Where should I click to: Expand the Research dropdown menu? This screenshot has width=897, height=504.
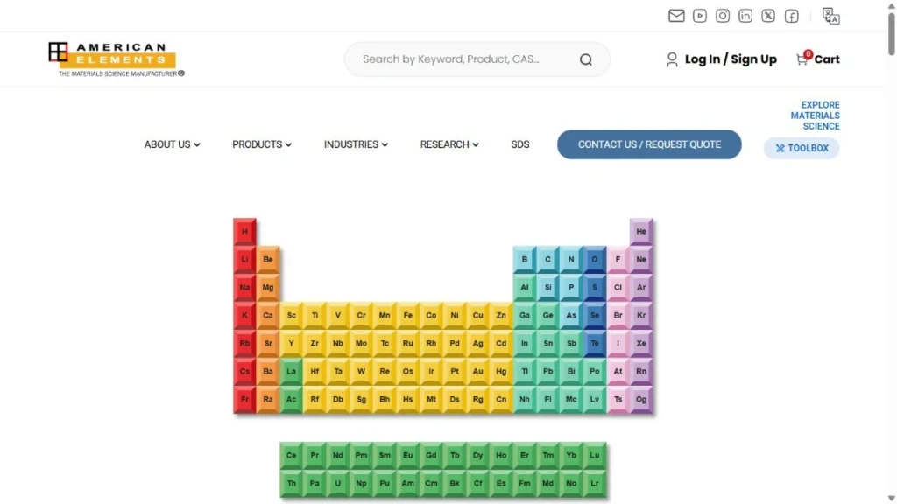click(449, 144)
